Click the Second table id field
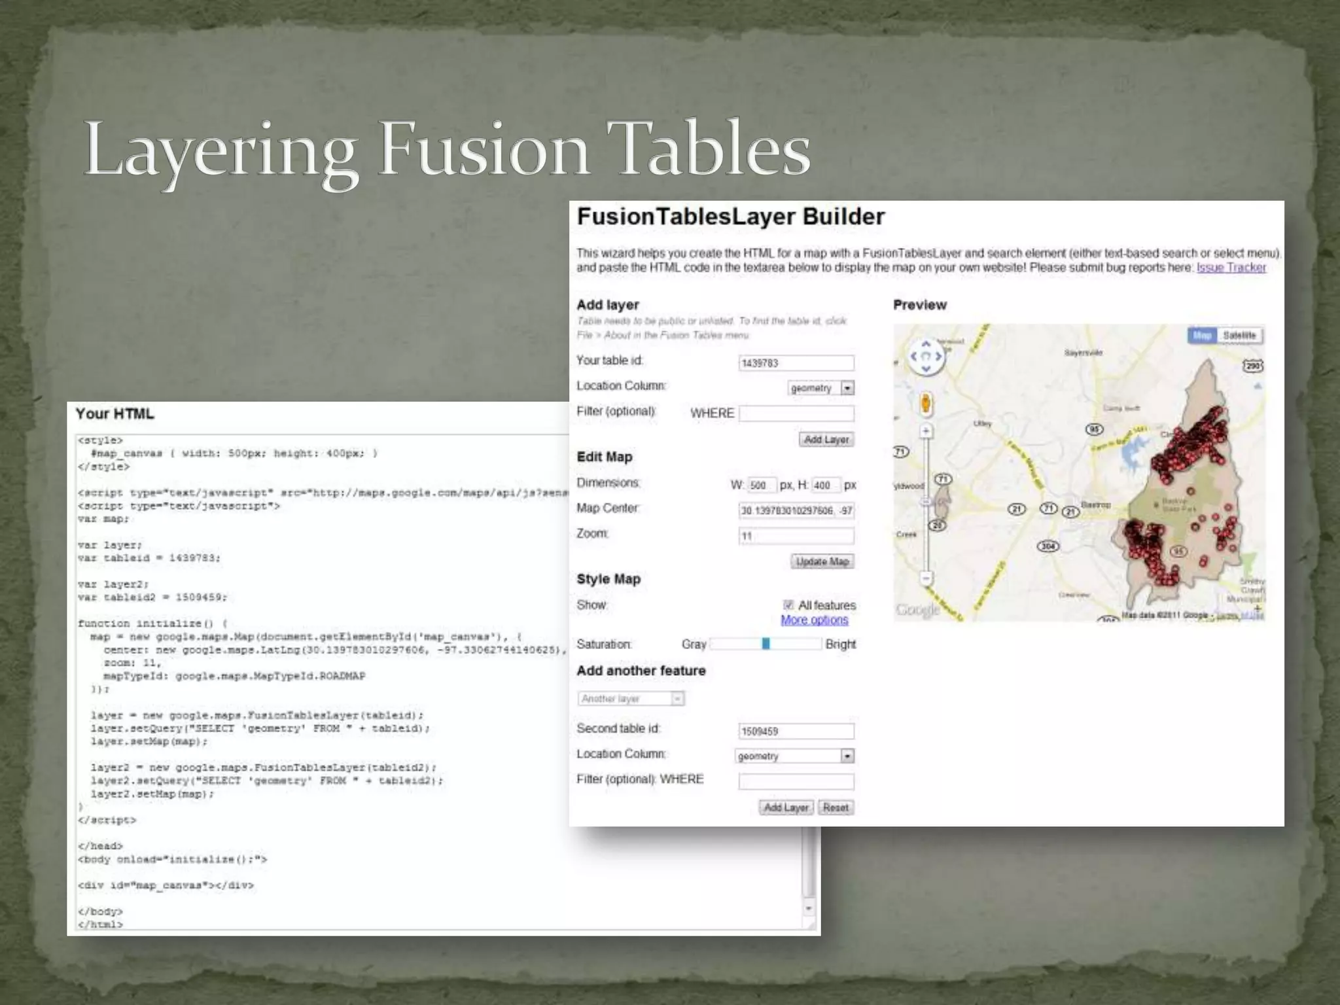Screen dimensions: 1340x1005 796,731
